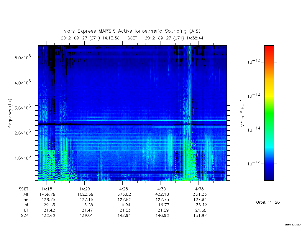Image resolution: width=302 pixels, height=226 pixels.
Task: Click the colorbar label 10^-12
Action: pos(254,95)
